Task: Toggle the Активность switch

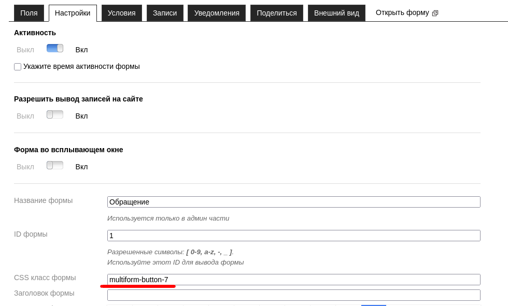Action: pyautogui.click(x=55, y=48)
